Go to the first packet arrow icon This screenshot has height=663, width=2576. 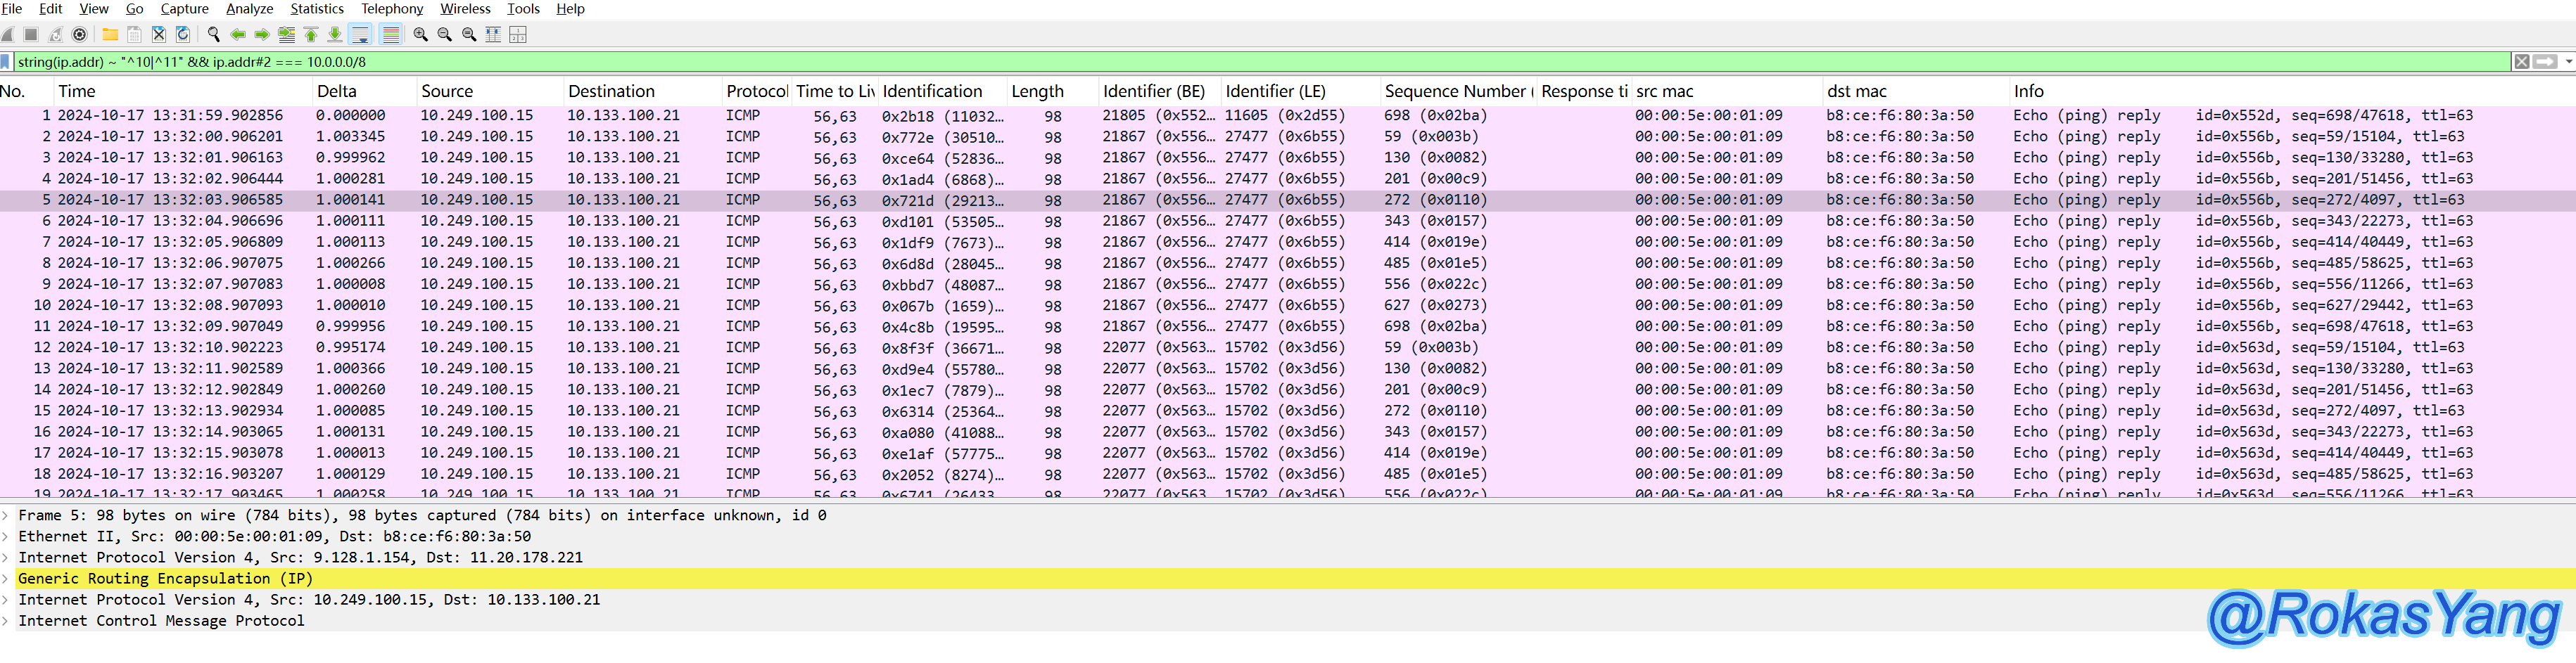tap(311, 35)
